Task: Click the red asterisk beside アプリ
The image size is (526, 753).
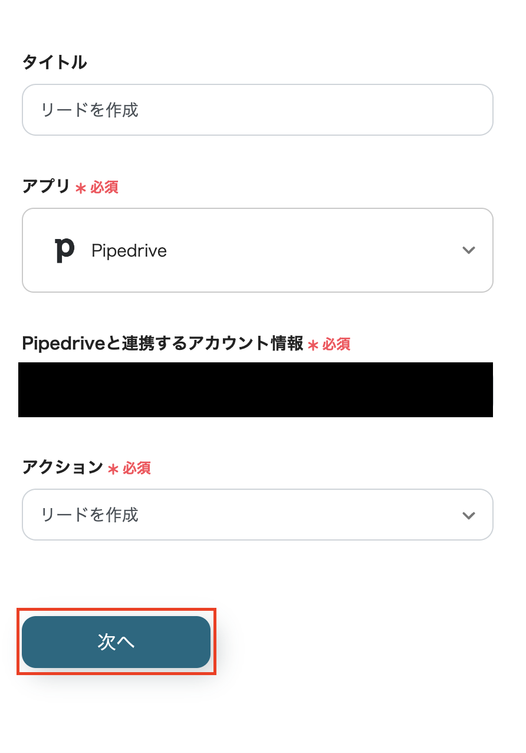Action: (81, 188)
